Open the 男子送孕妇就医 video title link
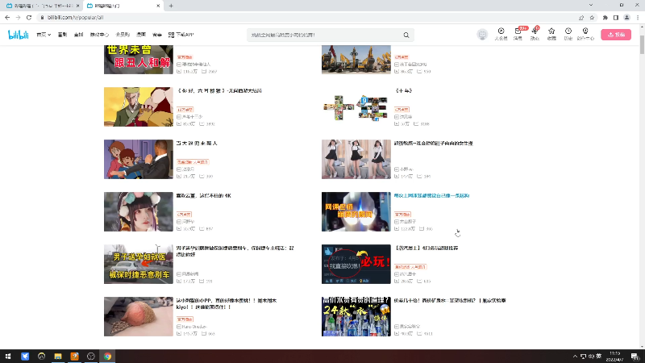Image resolution: width=645 pixels, height=363 pixels. 235,252
